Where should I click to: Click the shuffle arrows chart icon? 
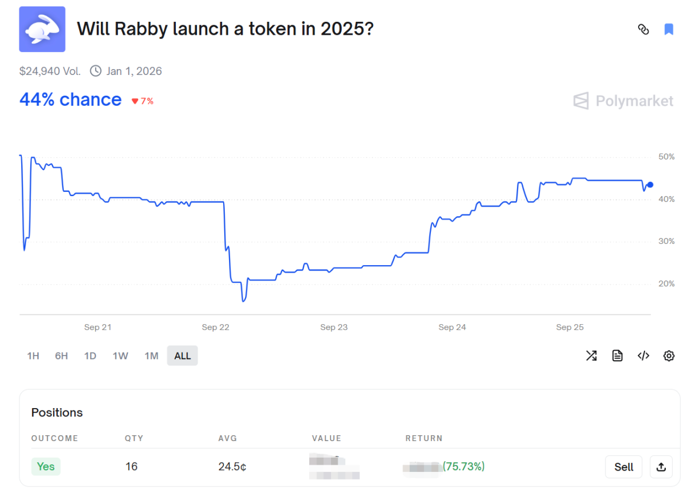(591, 356)
